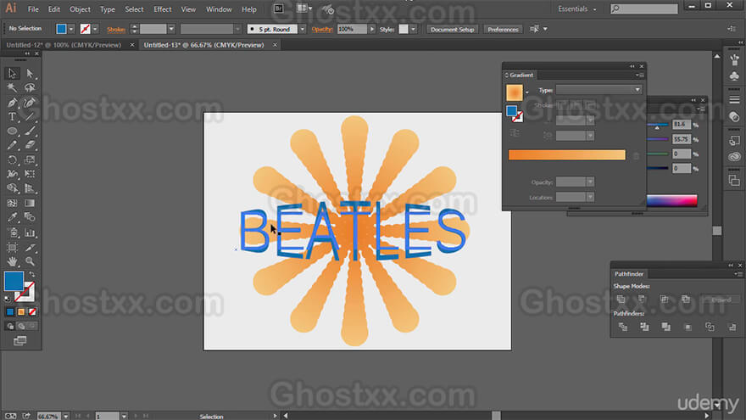Toggle the Draw Behind mode button
The height and width of the screenshot is (420, 746).
coord(21,326)
